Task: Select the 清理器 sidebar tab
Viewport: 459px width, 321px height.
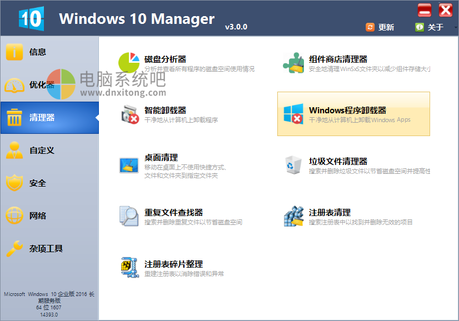Action: pos(49,118)
